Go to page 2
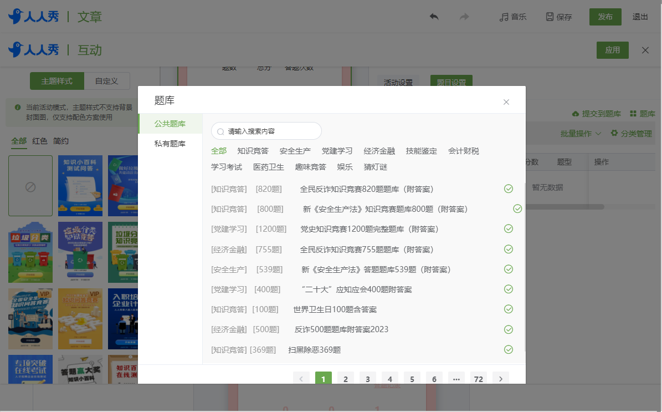The height and width of the screenshot is (412, 662). pyautogui.click(x=345, y=379)
